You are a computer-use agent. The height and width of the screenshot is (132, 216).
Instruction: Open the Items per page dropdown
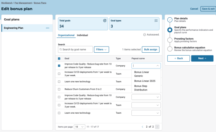tap(80, 127)
